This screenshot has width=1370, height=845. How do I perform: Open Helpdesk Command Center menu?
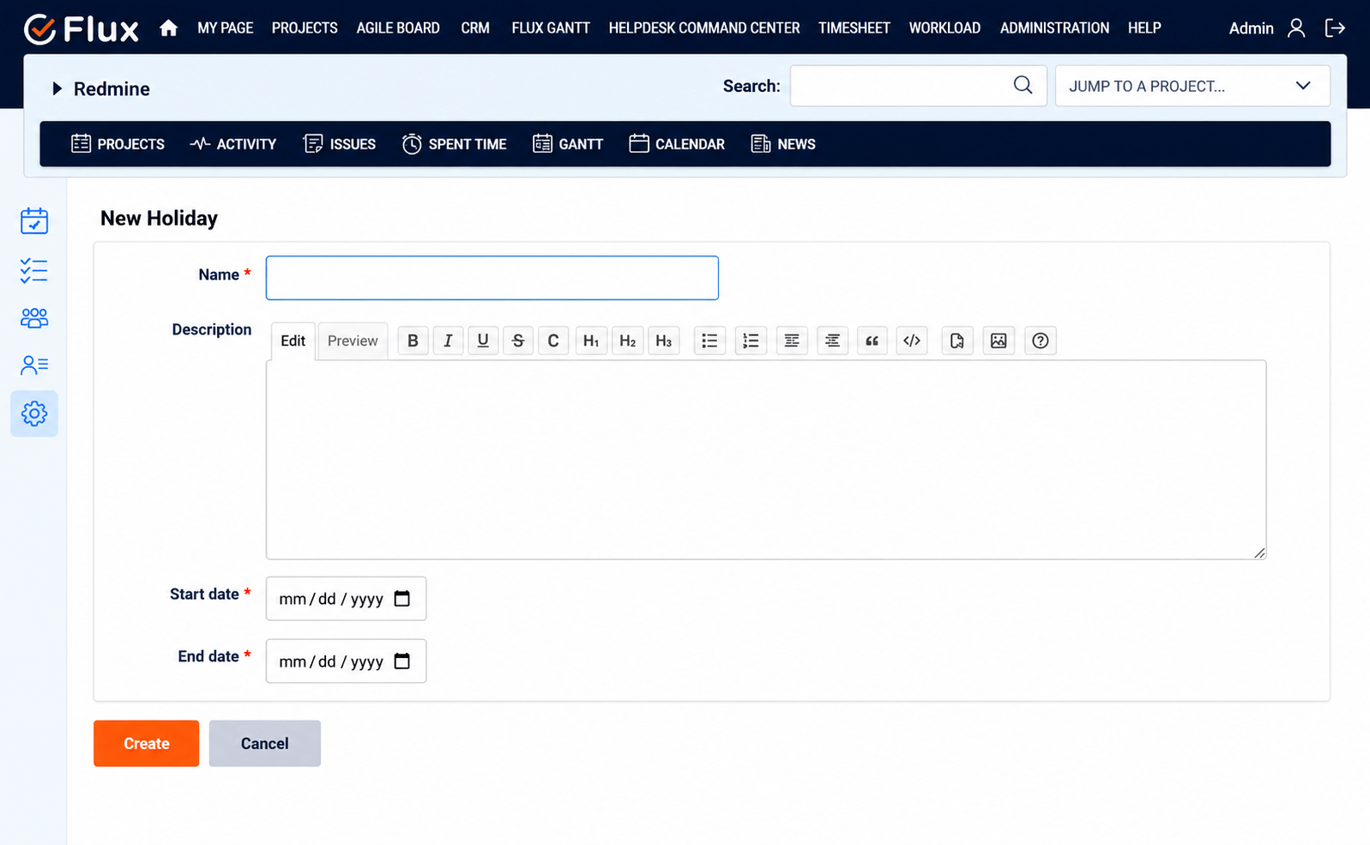(x=704, y=28)
